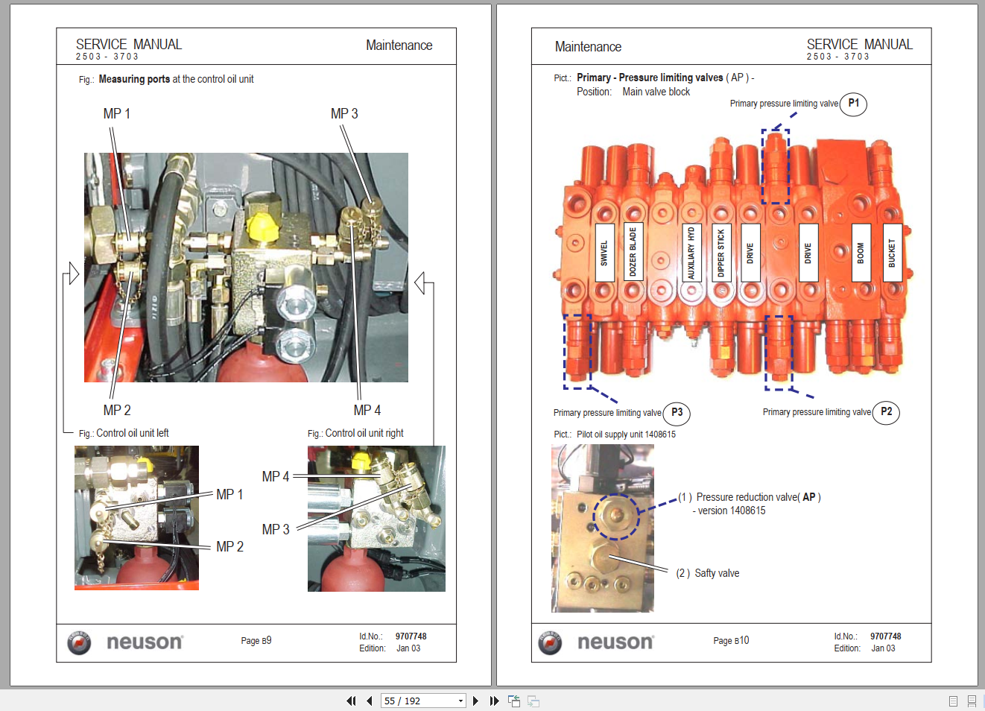Click the circled P1 pressure limiting valve callout

click(853, 104)
